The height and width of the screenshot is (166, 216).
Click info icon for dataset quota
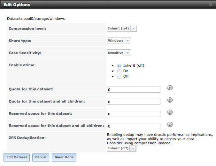[x=170, y=88]
